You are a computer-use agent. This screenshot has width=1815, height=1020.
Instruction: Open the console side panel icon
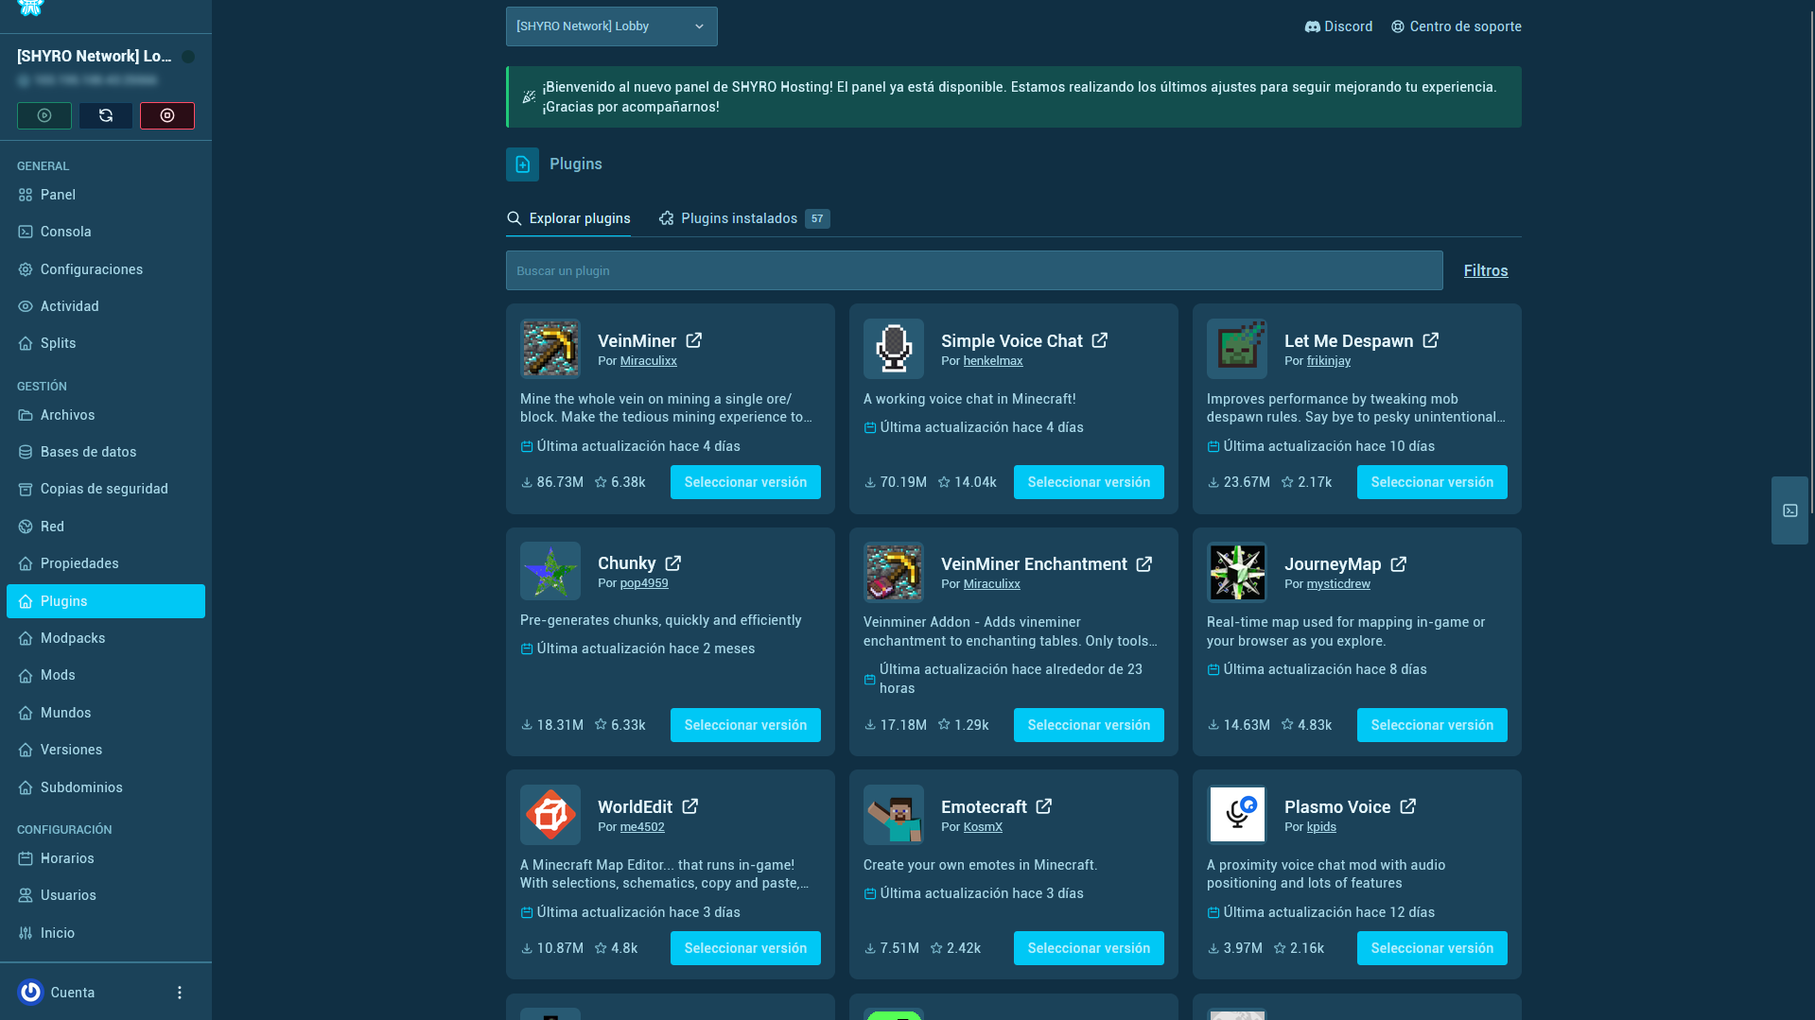click(1789, 510)
